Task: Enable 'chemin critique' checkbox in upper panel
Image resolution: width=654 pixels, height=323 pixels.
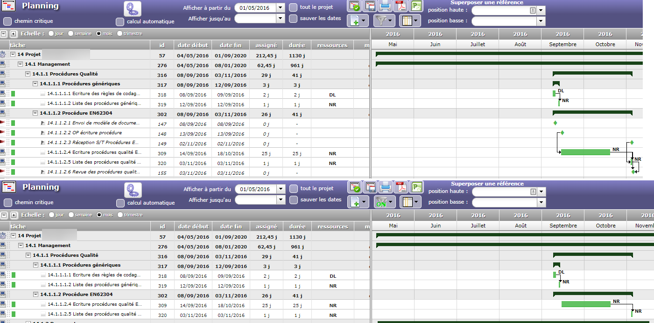Action: 7,21
